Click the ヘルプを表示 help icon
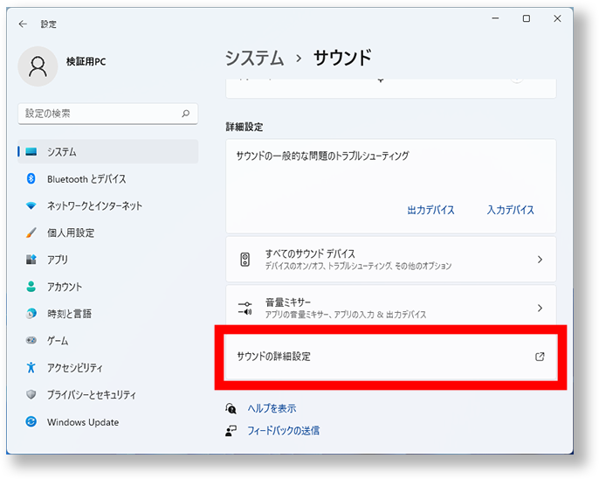Screen dimensions: 599x479 point(231,409)
